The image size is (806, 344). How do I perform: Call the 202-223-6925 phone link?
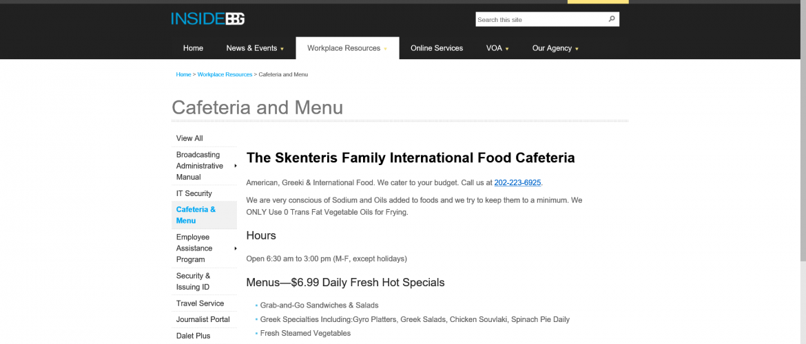(517, 183)
